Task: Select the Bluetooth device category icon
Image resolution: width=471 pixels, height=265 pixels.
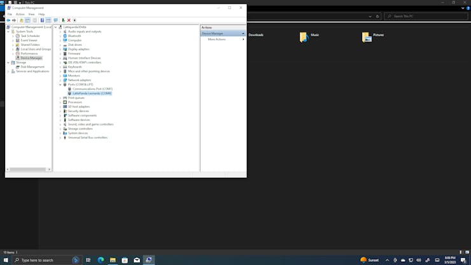Action: [65, 36]
